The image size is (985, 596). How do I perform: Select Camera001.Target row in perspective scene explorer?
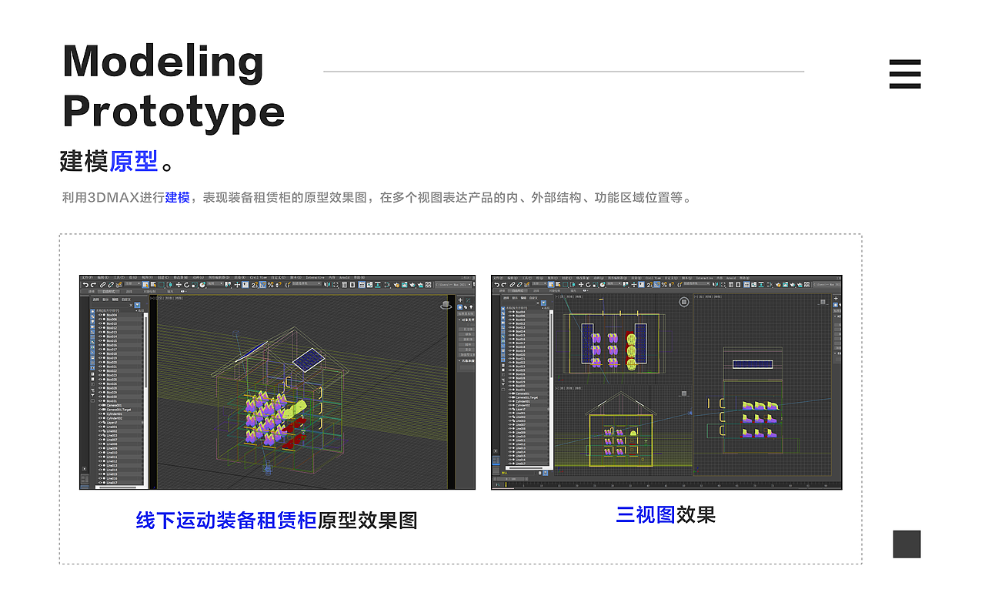click(x=120, y=410)
